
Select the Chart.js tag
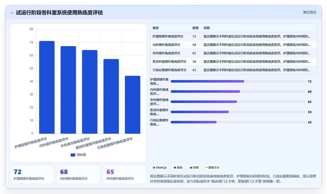click(160, 167)
